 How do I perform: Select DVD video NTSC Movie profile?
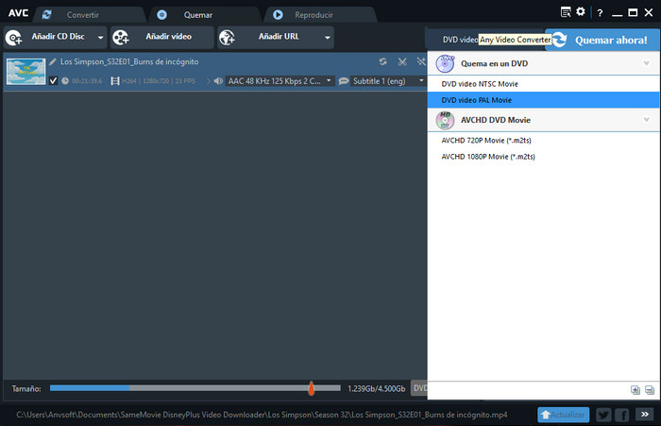click(x=543, y=84)
